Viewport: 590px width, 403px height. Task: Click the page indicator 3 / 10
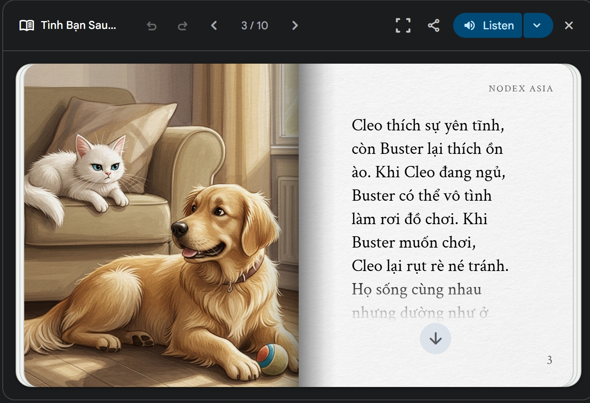click(255, 25)
